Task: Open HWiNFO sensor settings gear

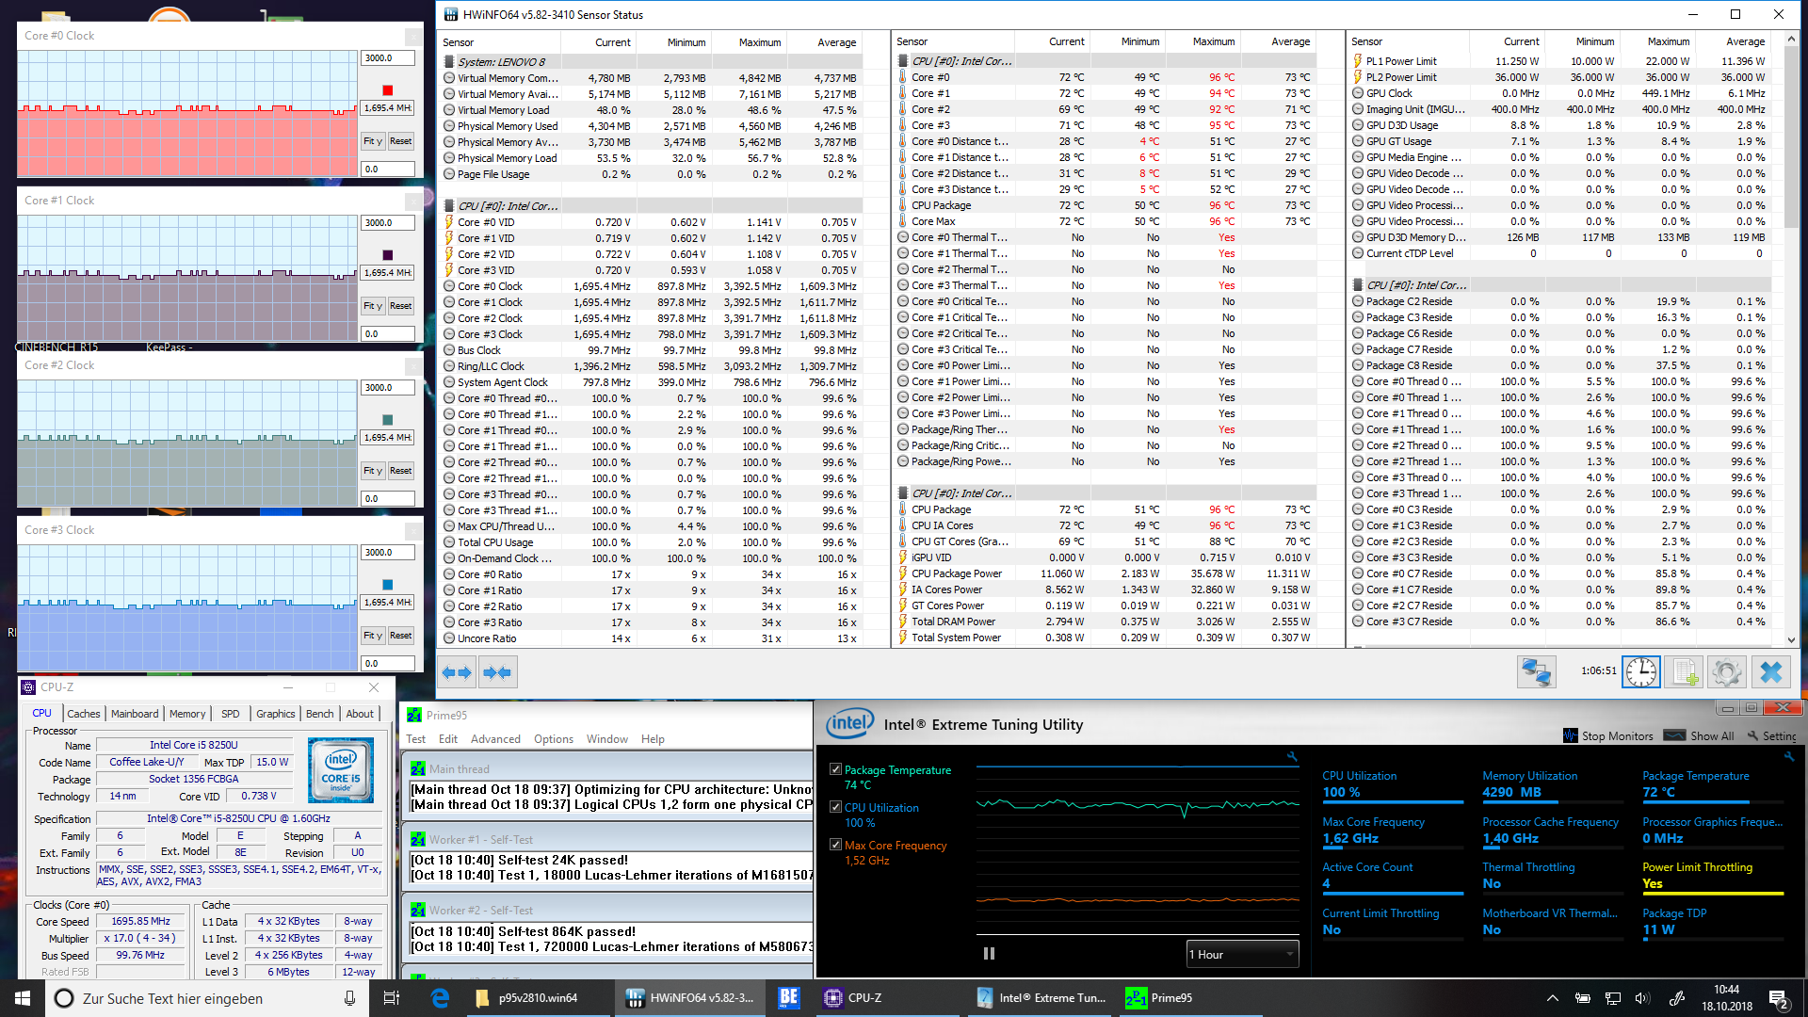Action: pyautogui.click(x=1726, y=672)
